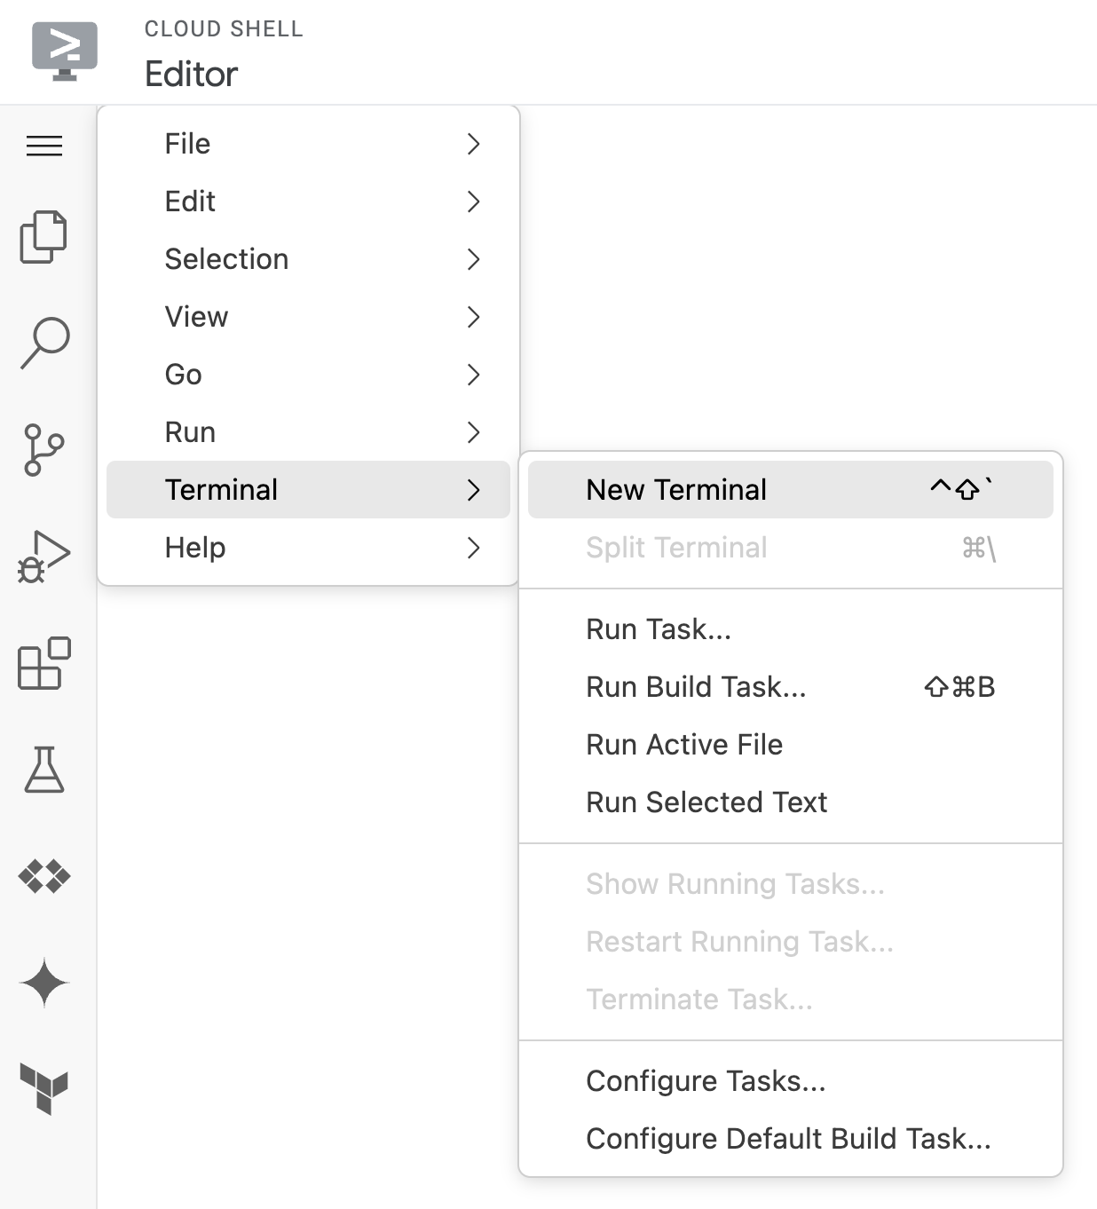Viewport: 1097px width, 1209px height.
Task: Toggle the hamburger application menu icon
Action: tap(44, 145)
